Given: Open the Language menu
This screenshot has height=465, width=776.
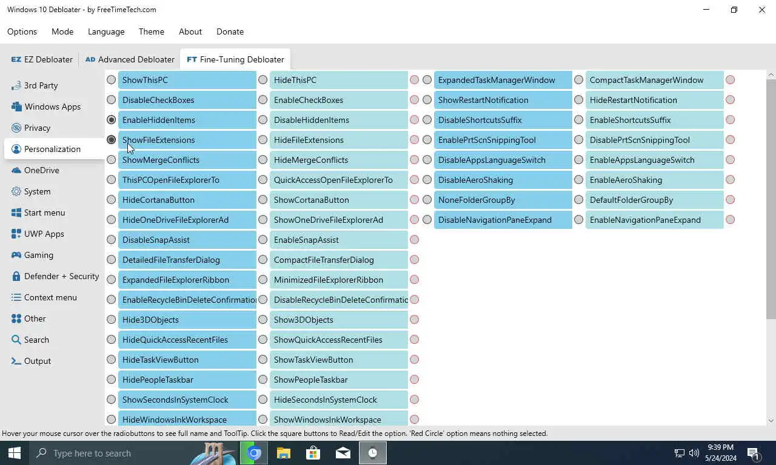Looking at the screenshot, I should point(106,31).
